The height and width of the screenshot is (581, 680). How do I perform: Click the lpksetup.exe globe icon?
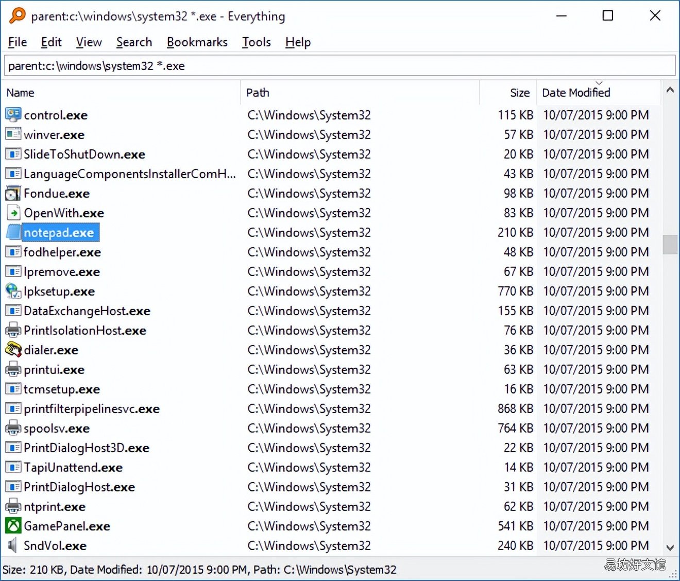(13, 291)
